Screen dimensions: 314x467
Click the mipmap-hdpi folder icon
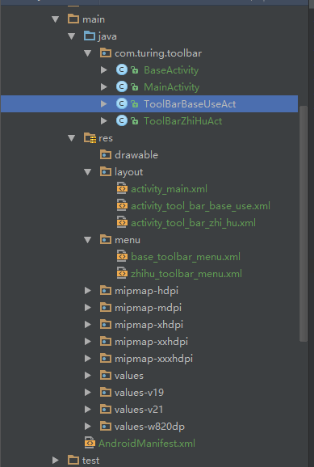point(106,291)
